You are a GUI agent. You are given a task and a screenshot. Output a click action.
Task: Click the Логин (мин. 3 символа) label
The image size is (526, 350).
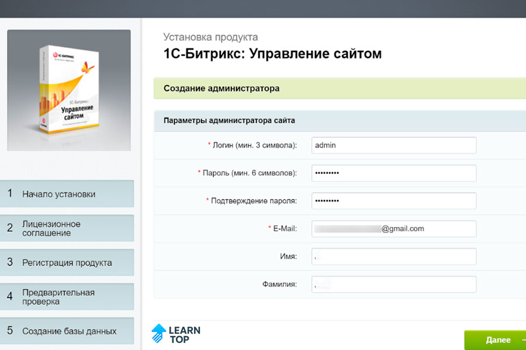255,145
